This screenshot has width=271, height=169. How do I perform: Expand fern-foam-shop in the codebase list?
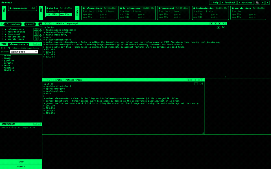pos(6,32)
